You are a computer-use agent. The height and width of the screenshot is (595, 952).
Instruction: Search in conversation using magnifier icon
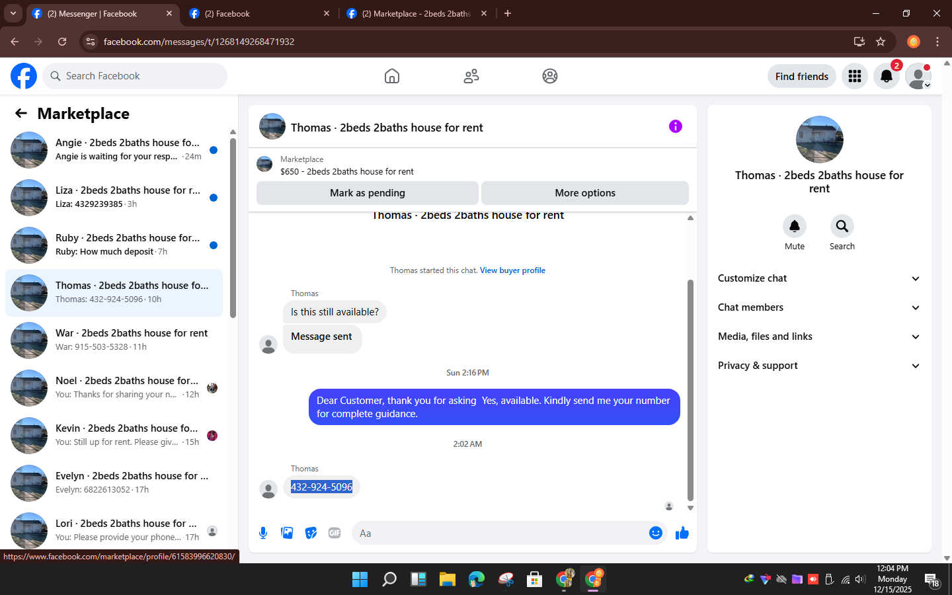(842, 226)
